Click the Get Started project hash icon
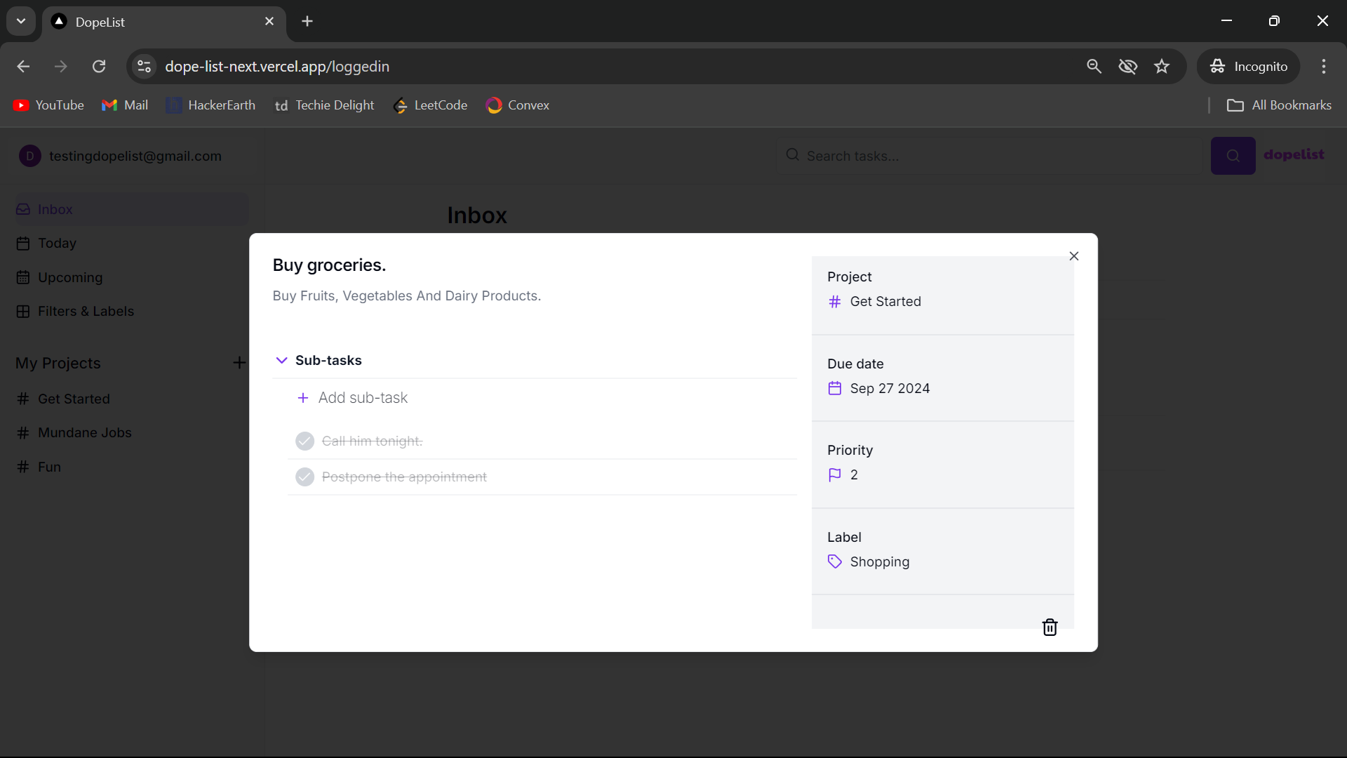This screenshot has width=1347, height=758. point(834,302)
